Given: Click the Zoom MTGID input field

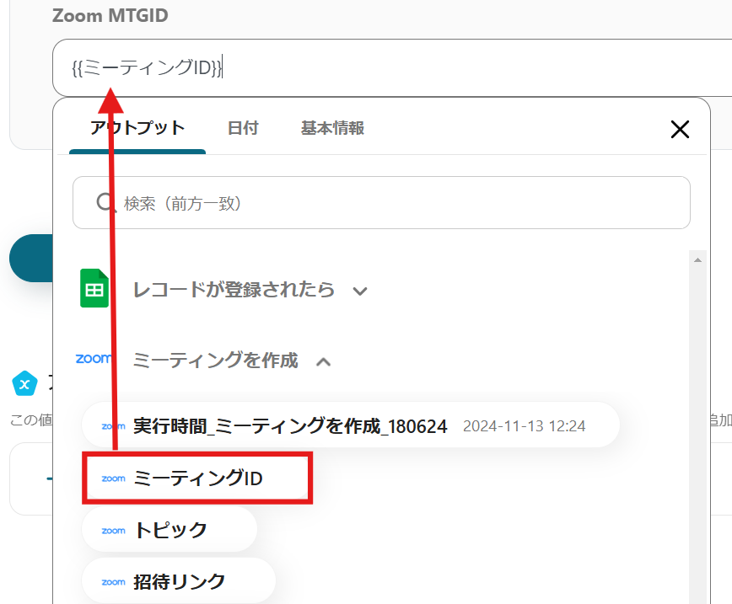Looking at the screenshot, I should (392, 68).
